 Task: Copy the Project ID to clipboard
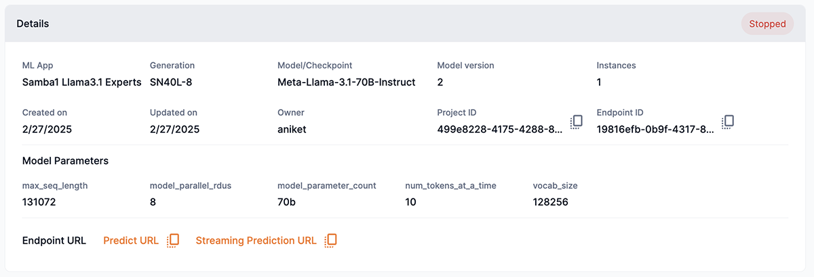tap(577, 122)
